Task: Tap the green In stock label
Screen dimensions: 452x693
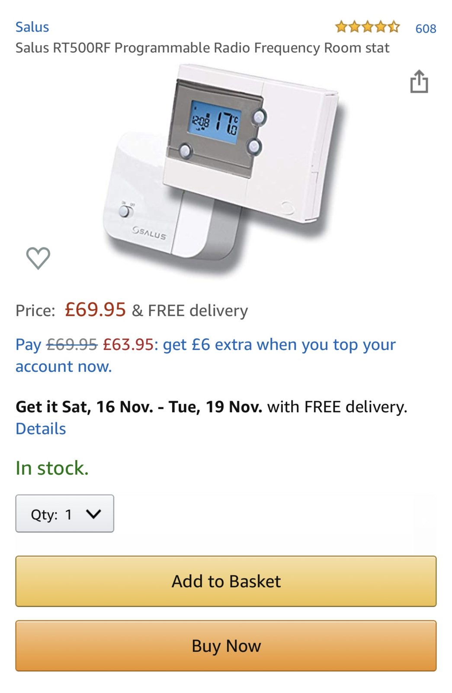Action: (52, 468)
